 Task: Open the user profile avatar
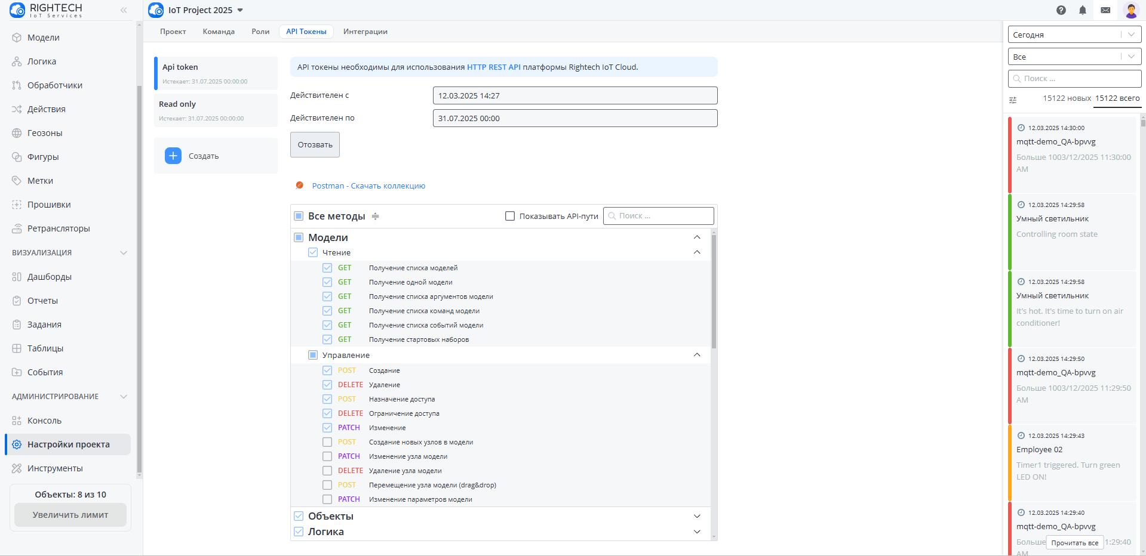pos(1130,10)
